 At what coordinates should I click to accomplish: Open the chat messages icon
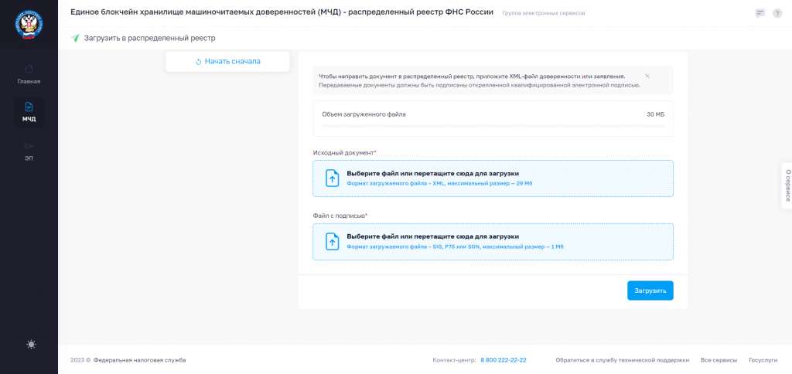760,13
